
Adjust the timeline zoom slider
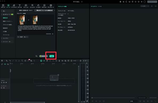point(76,61)
